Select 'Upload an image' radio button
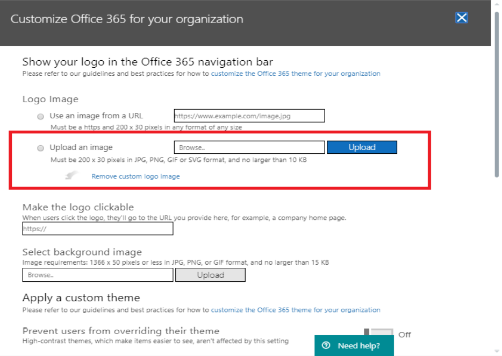 [x=40, y=148]
